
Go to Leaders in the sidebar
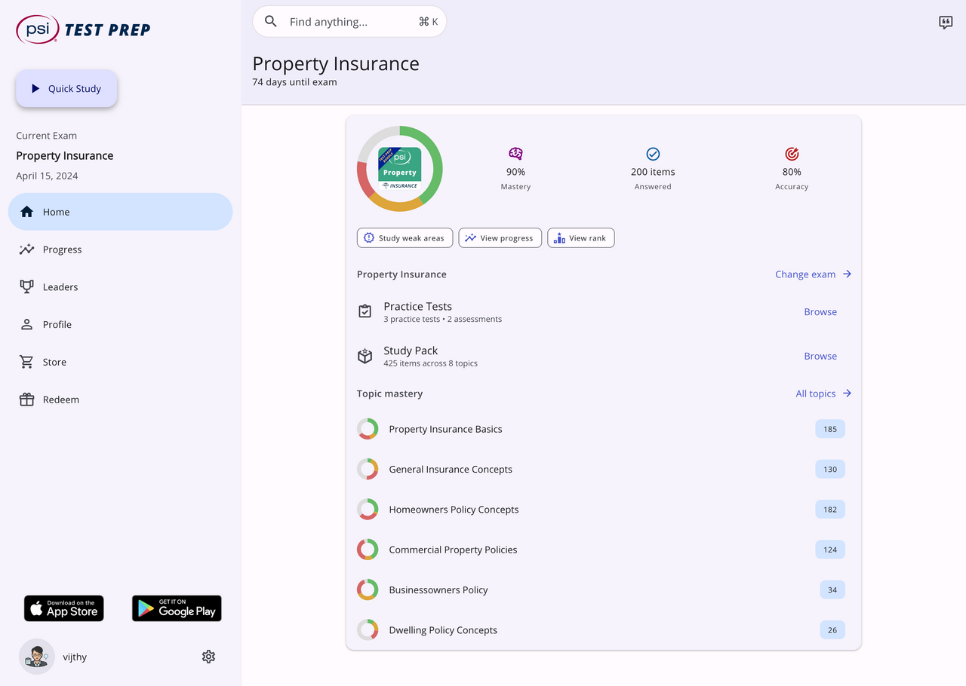point(60,287)
